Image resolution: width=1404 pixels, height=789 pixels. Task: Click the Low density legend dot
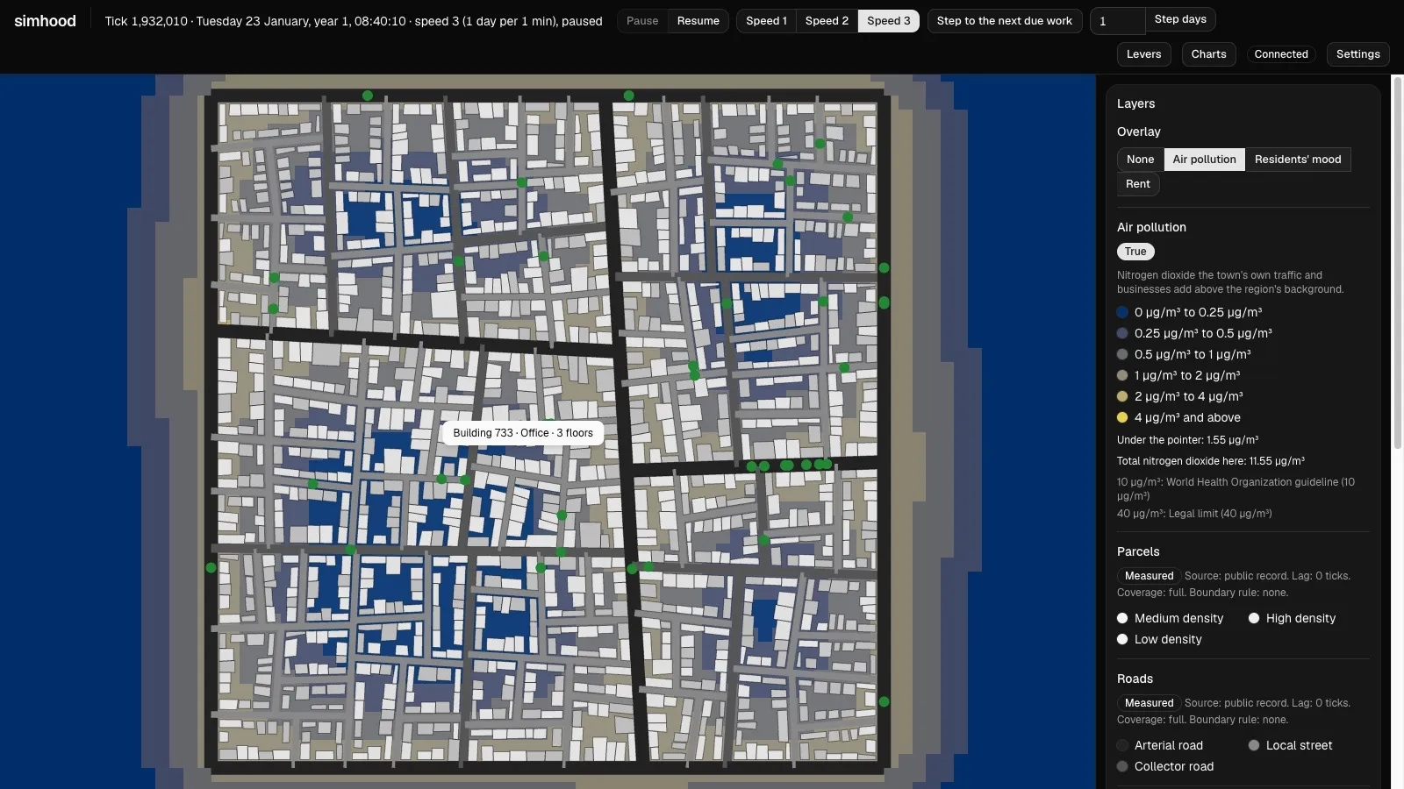1122,639
